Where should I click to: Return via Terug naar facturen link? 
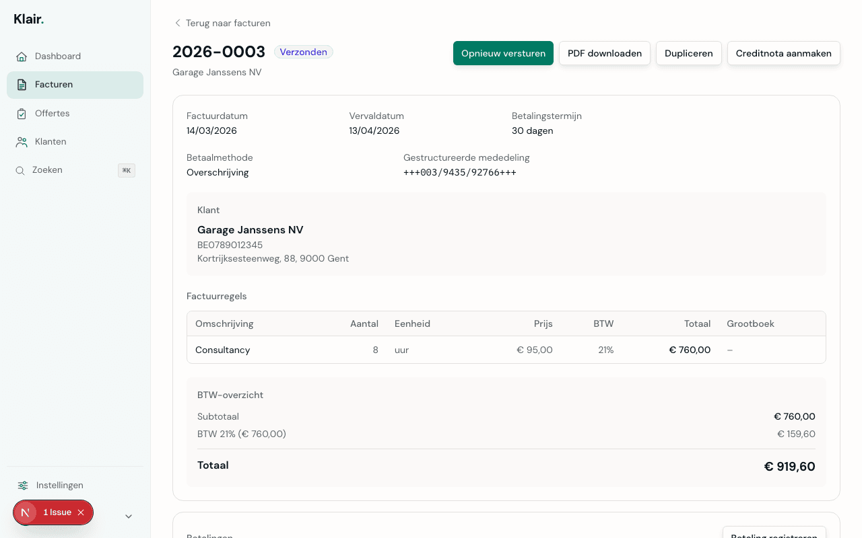[228, 24]
